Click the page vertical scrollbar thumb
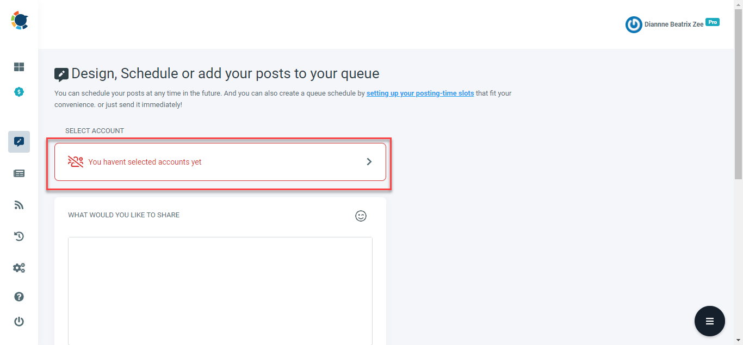The height and width of the screenshot is (345, 743). tap(738, 90)
